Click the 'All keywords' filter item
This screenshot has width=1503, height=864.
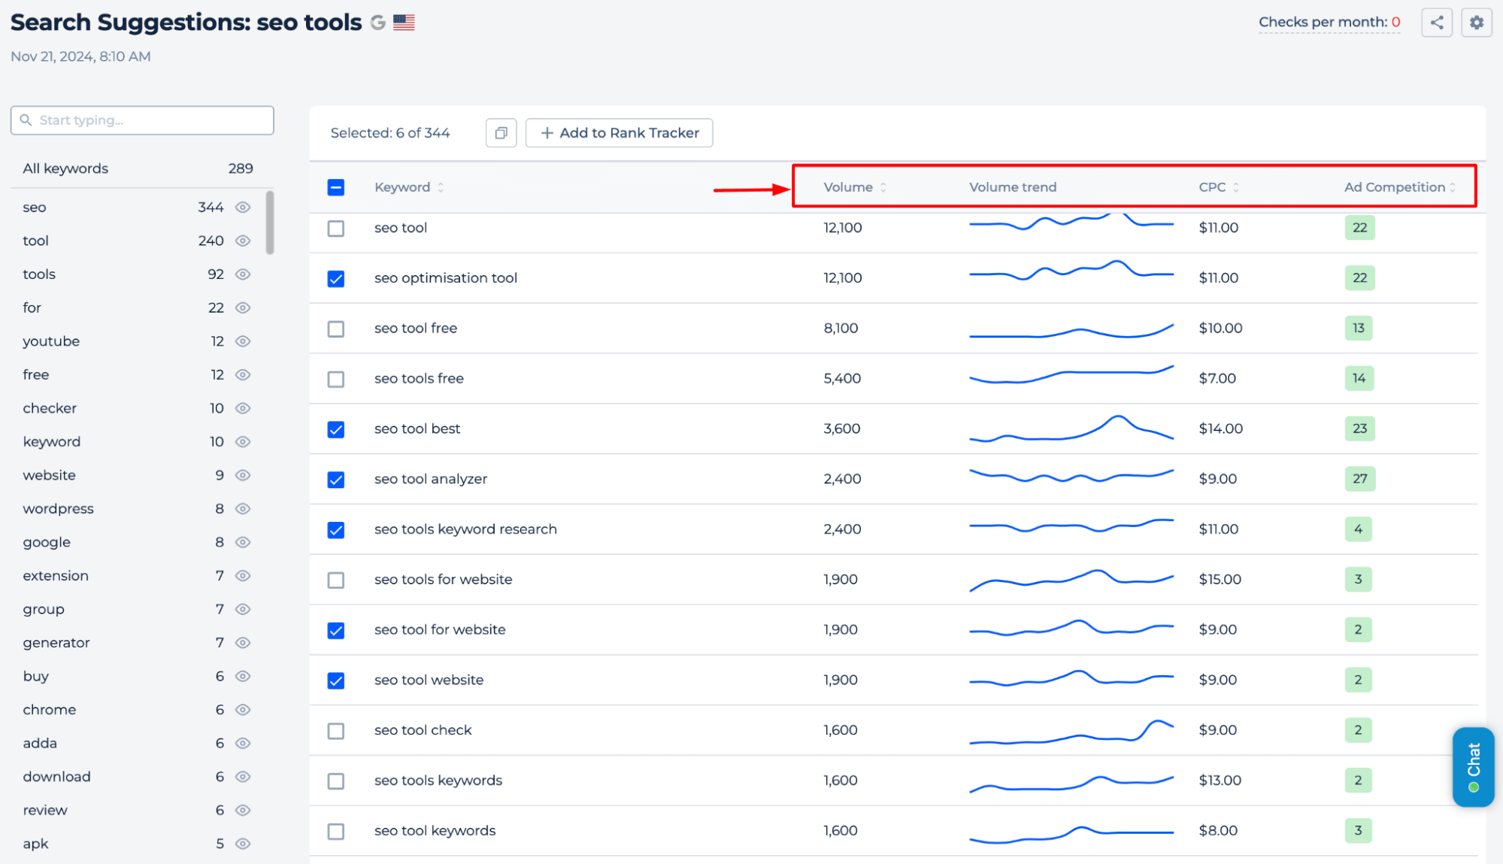(65, 167)
